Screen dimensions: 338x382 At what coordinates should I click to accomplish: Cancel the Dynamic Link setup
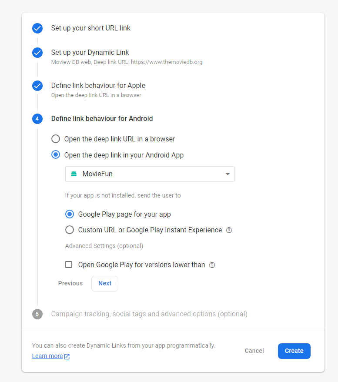tap(254, 351)
